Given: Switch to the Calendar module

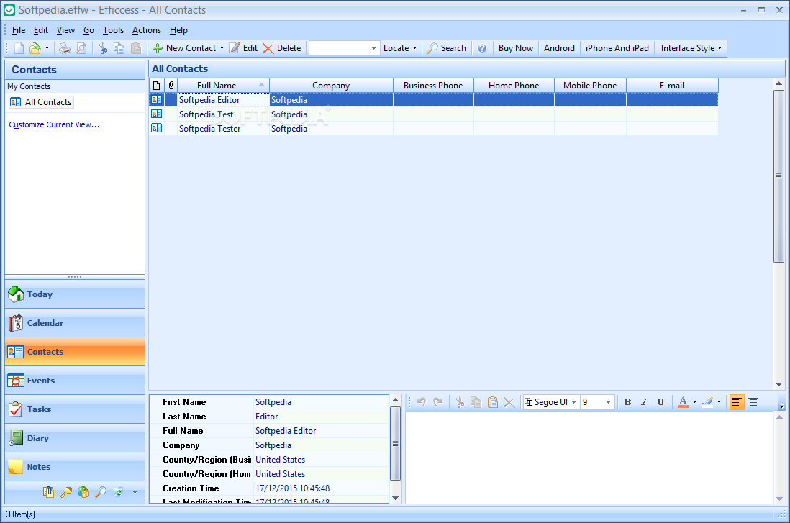Looking at the screenshot, I should pos(75,323).
